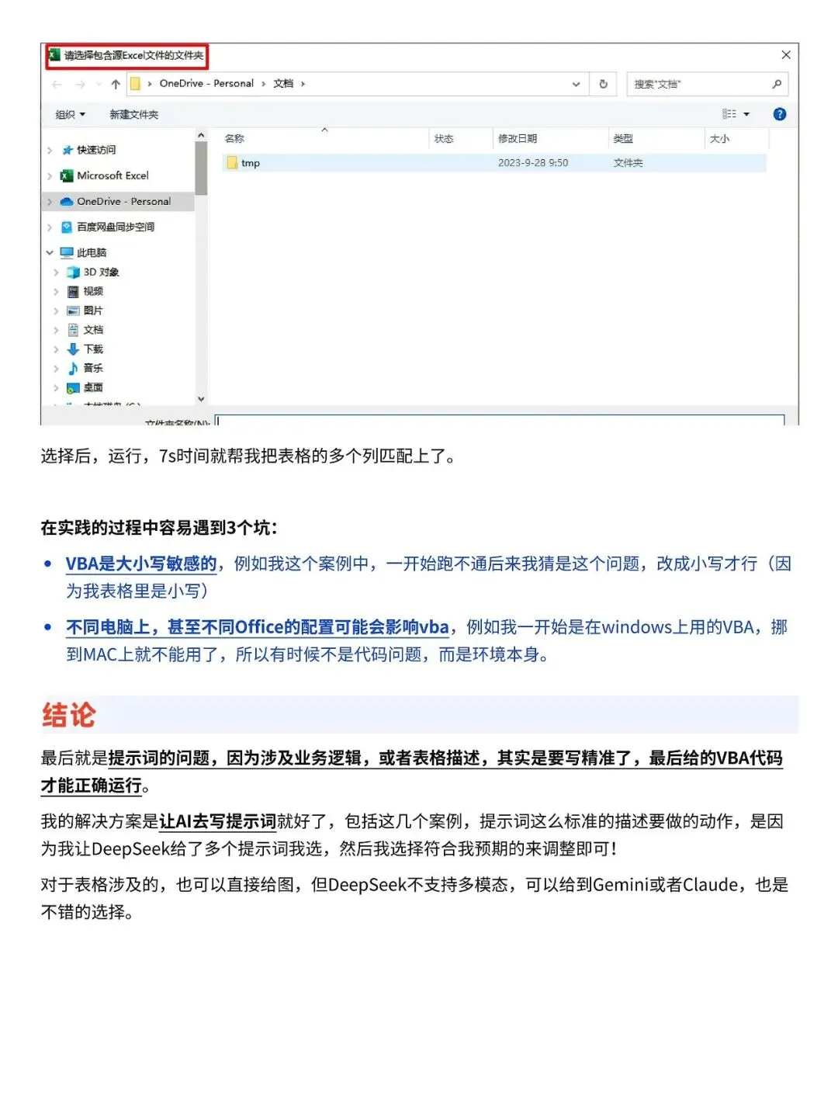Expand 百度网盘同步空间 node

point(50,227)
